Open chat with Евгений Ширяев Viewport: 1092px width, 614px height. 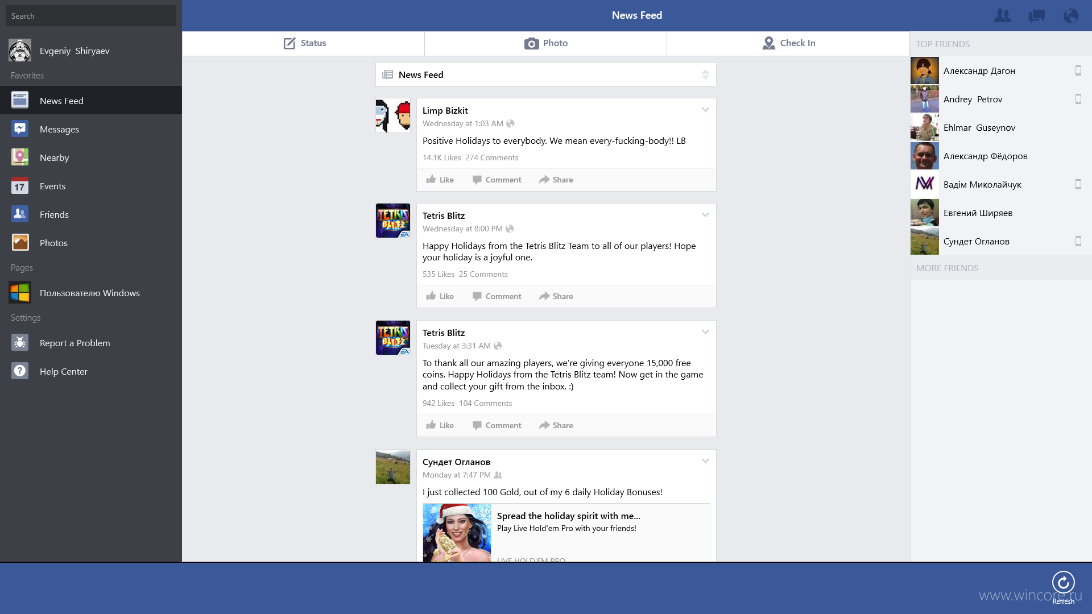pyautogui.click(x=1001, y=213)
